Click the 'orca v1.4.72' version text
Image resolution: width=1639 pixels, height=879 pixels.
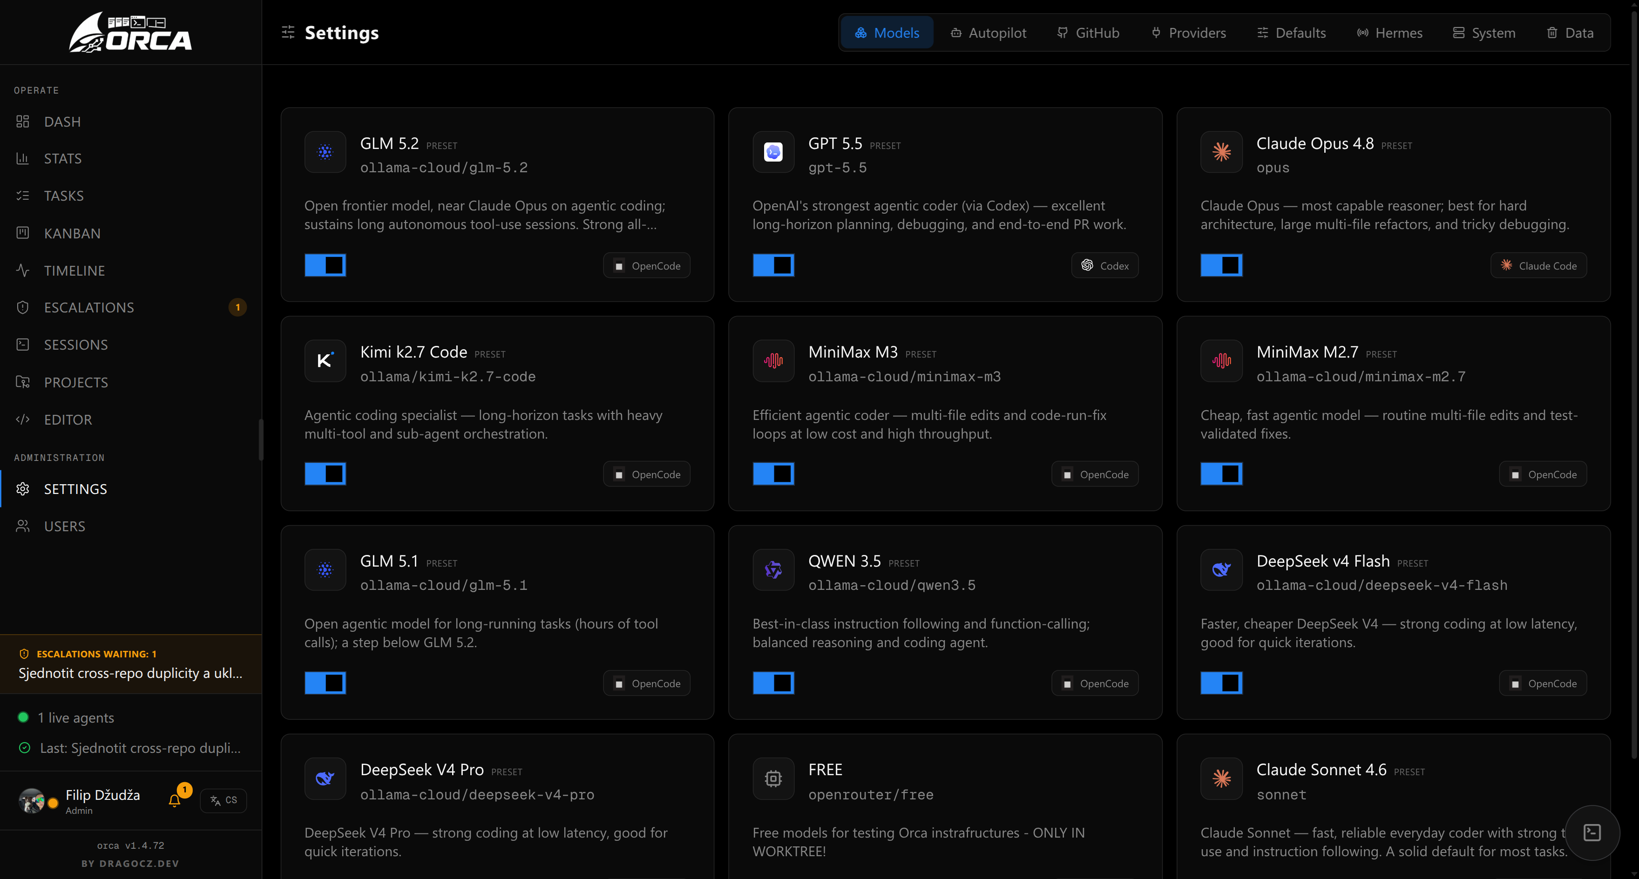130,845
